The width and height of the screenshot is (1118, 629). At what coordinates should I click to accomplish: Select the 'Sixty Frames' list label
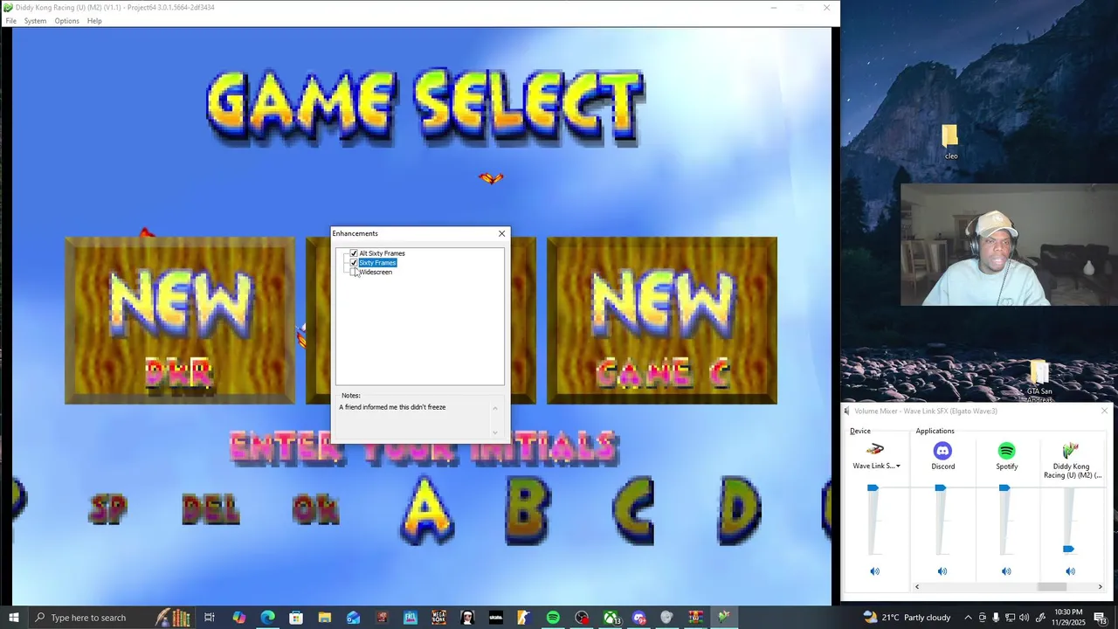(x=377, y=263)
